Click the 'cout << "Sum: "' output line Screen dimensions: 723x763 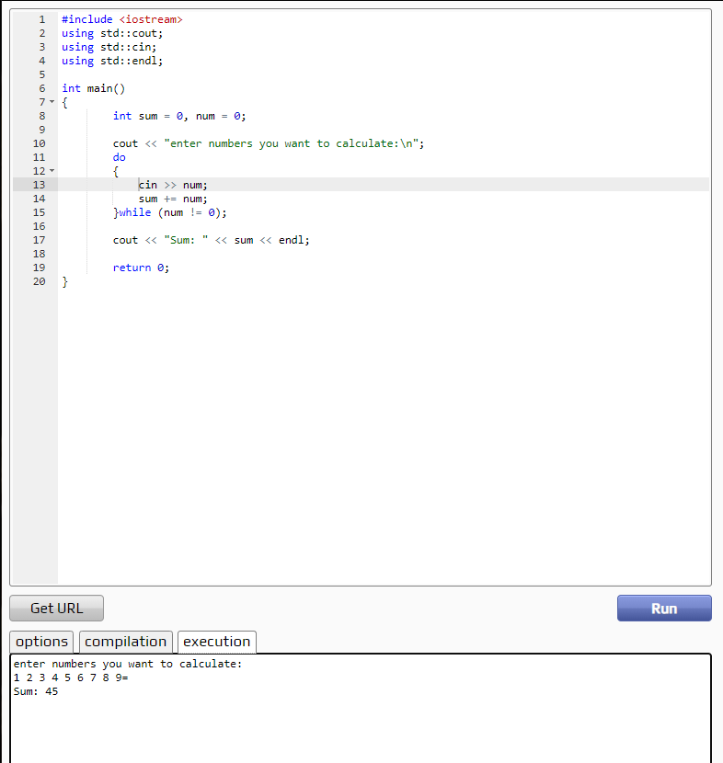212,240
